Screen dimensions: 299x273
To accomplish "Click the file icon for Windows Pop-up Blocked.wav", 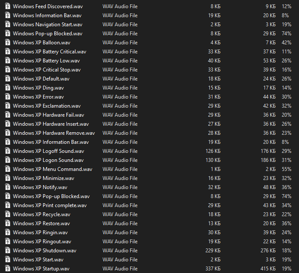I will (7, 33).
